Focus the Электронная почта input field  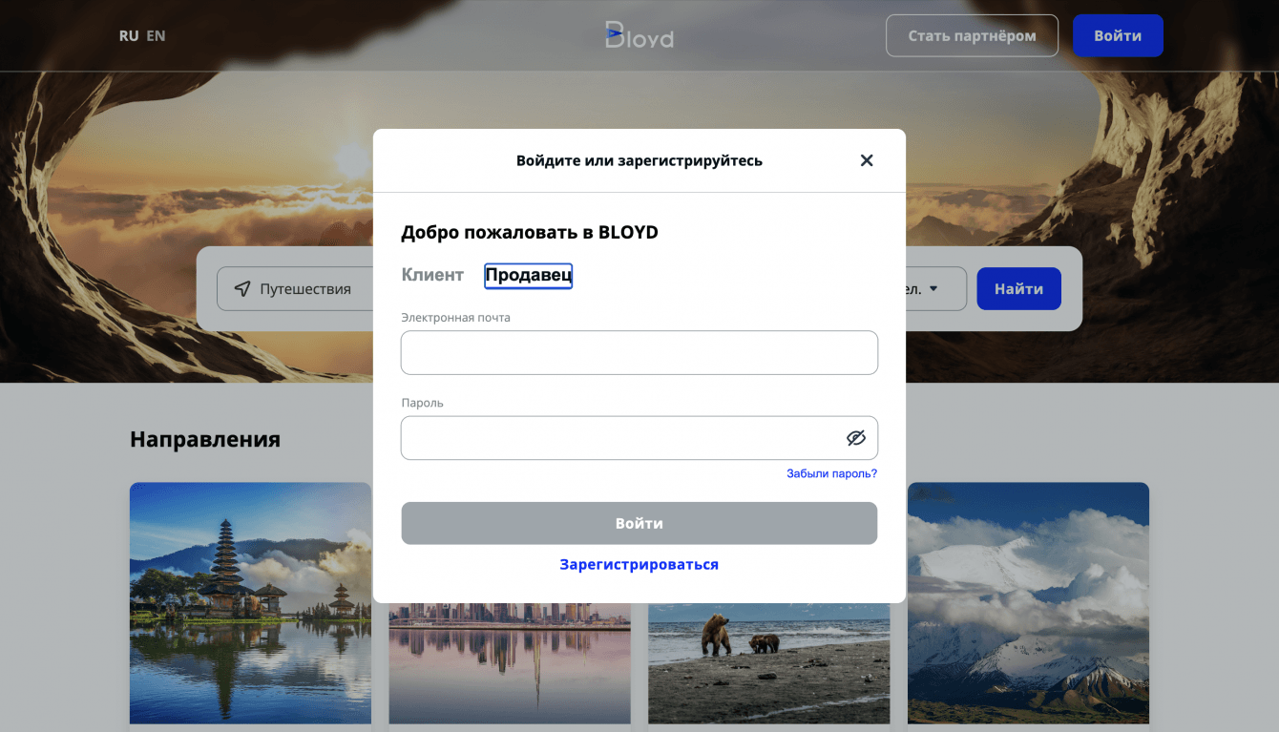639,353
